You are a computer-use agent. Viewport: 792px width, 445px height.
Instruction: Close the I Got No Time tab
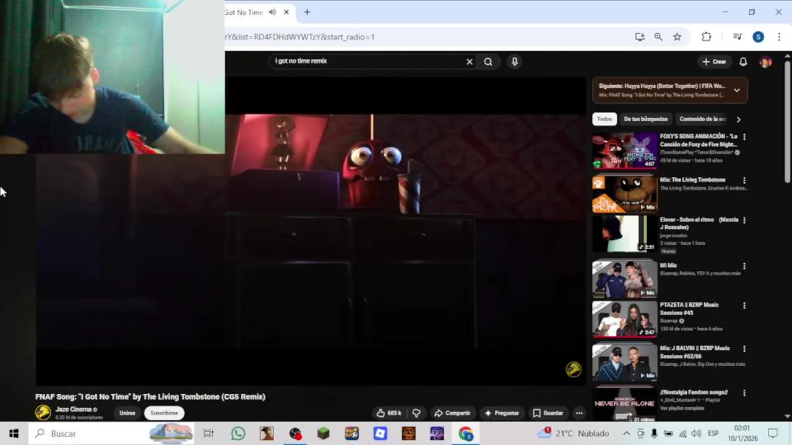coord(286,12)
